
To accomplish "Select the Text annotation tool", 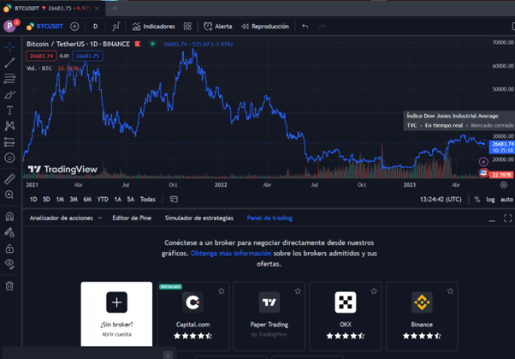I will point(9,111).
